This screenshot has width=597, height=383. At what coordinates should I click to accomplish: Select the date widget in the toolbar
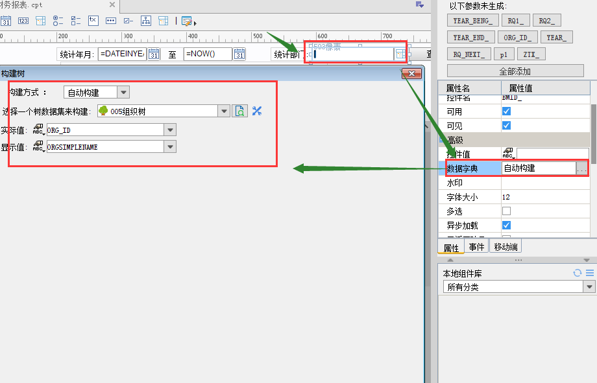(6, 21)
